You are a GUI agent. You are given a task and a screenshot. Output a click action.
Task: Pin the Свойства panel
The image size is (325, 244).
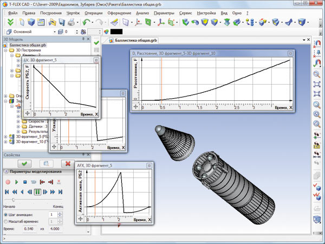[83, 155]
